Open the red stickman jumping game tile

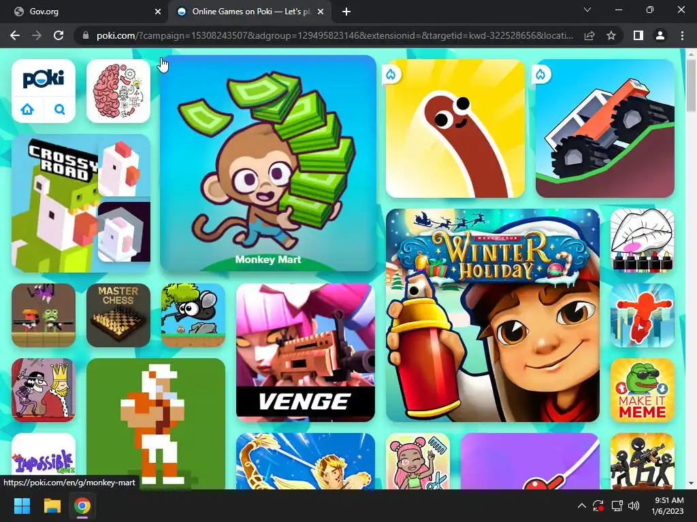[643, 315]
